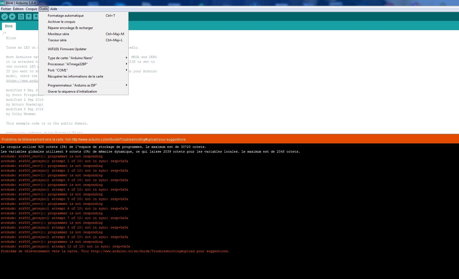Click "modified 2 Sep 2016" comment line
This screenshot has width=459, height=279.
[25, 100]
